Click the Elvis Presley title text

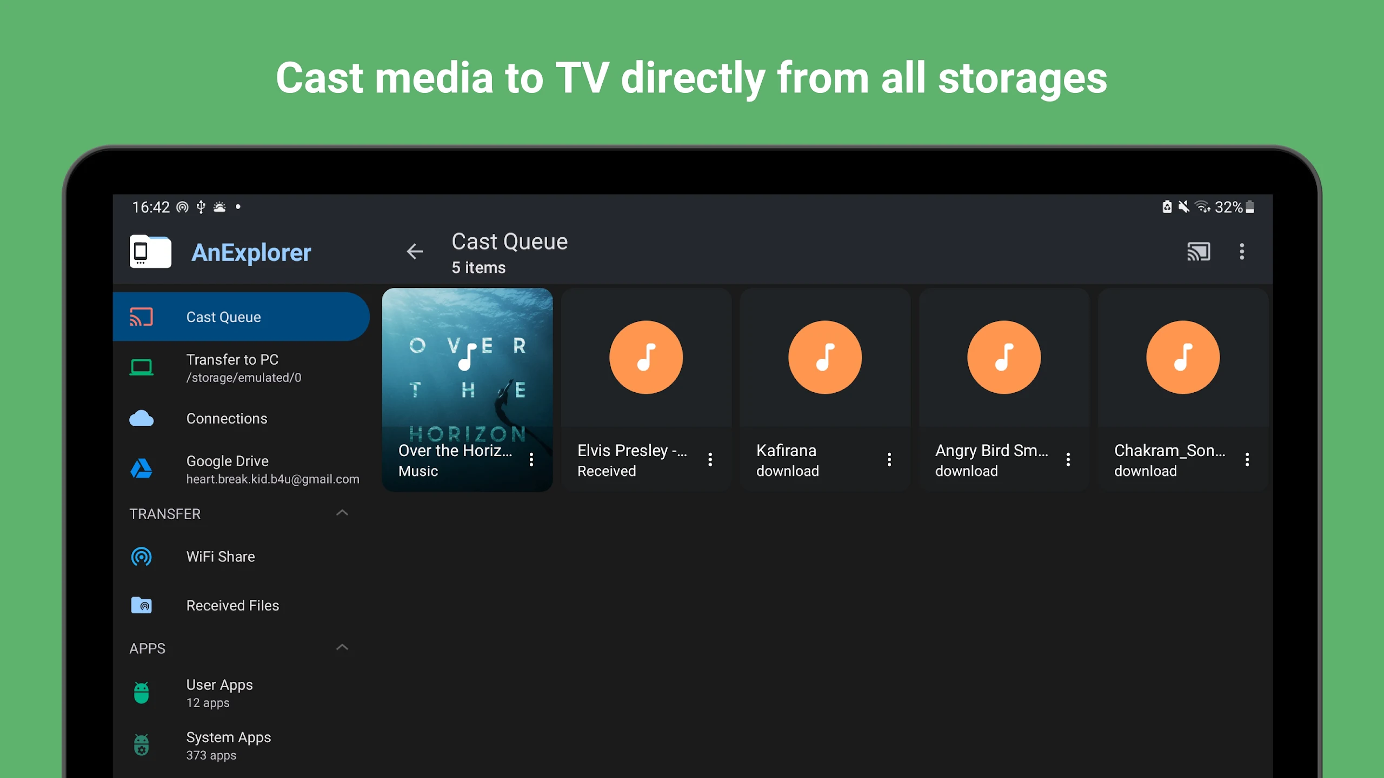pos(632,450)
